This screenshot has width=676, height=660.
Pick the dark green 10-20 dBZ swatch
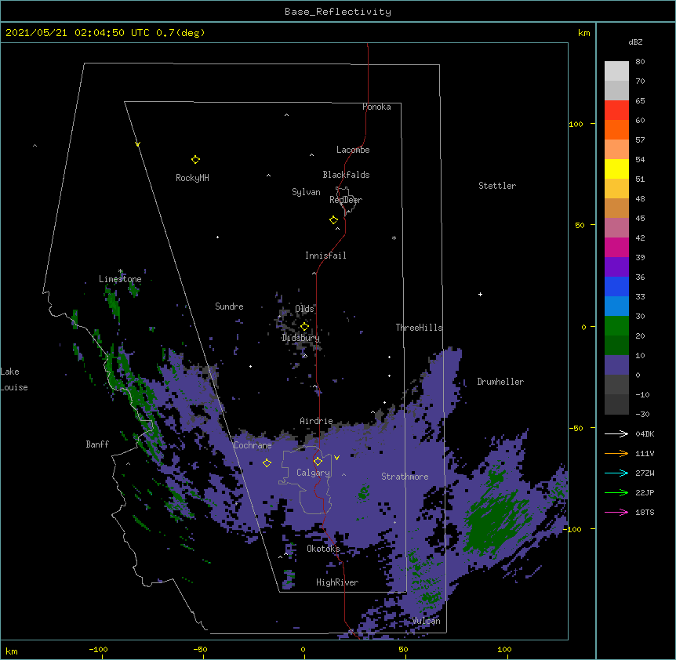[x=616, y=345]
